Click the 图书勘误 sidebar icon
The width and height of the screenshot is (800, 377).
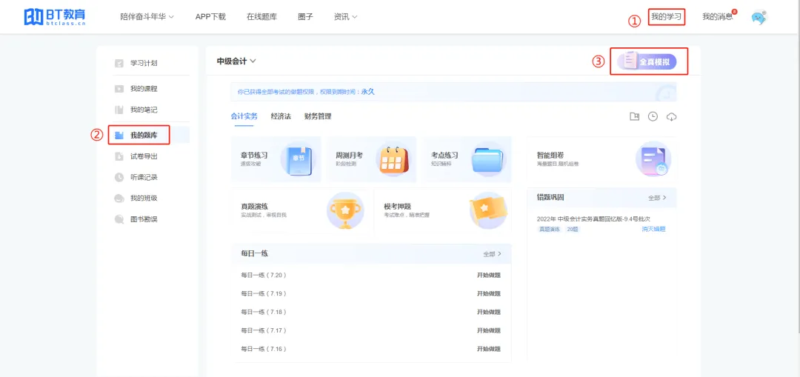[119, 219]
